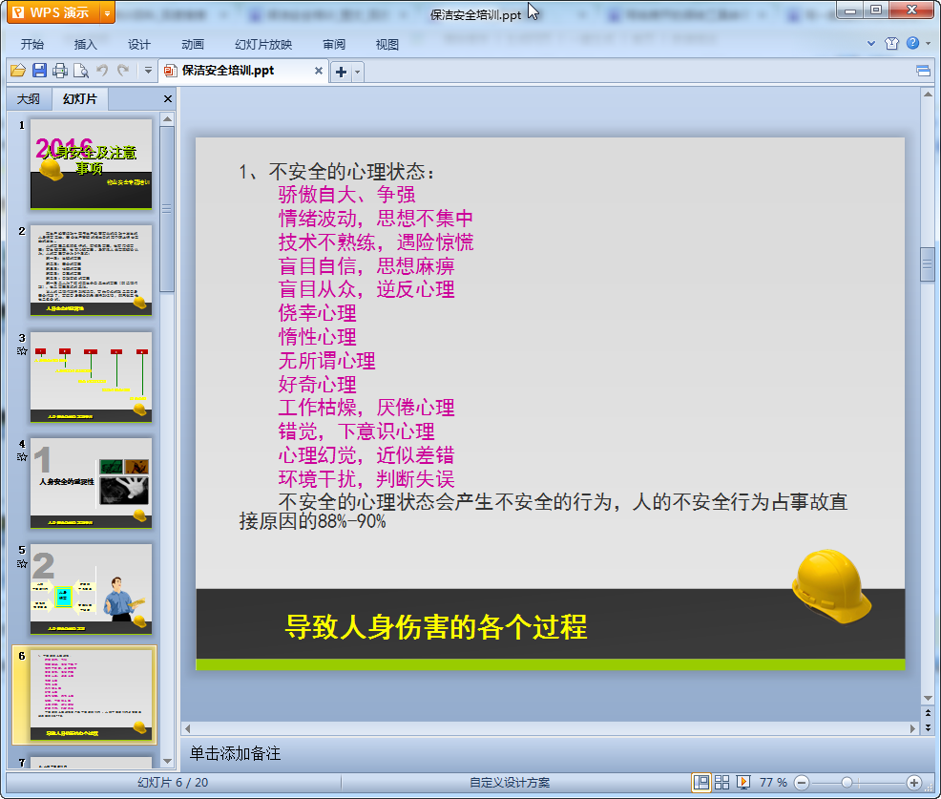Click the new document tab plus button
Screen dimensions: 941x799
341,72
